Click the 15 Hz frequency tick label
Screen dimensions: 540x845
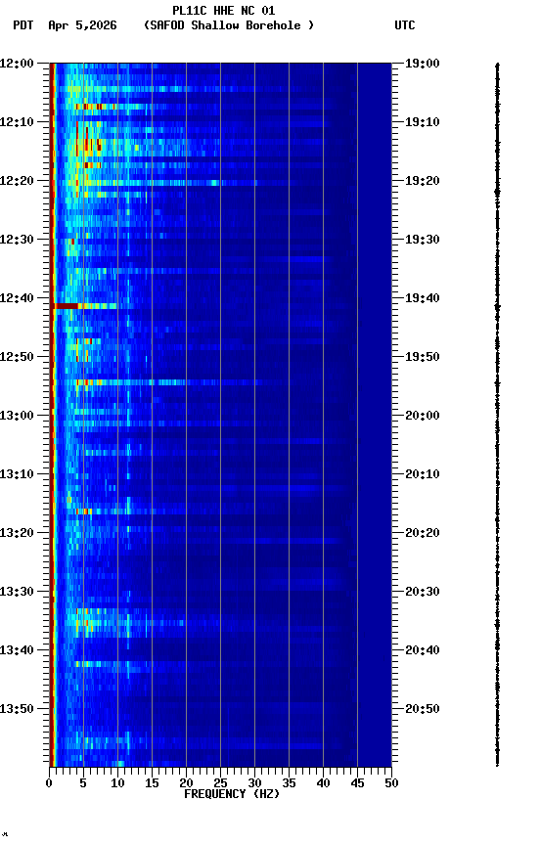pos(152,783)
